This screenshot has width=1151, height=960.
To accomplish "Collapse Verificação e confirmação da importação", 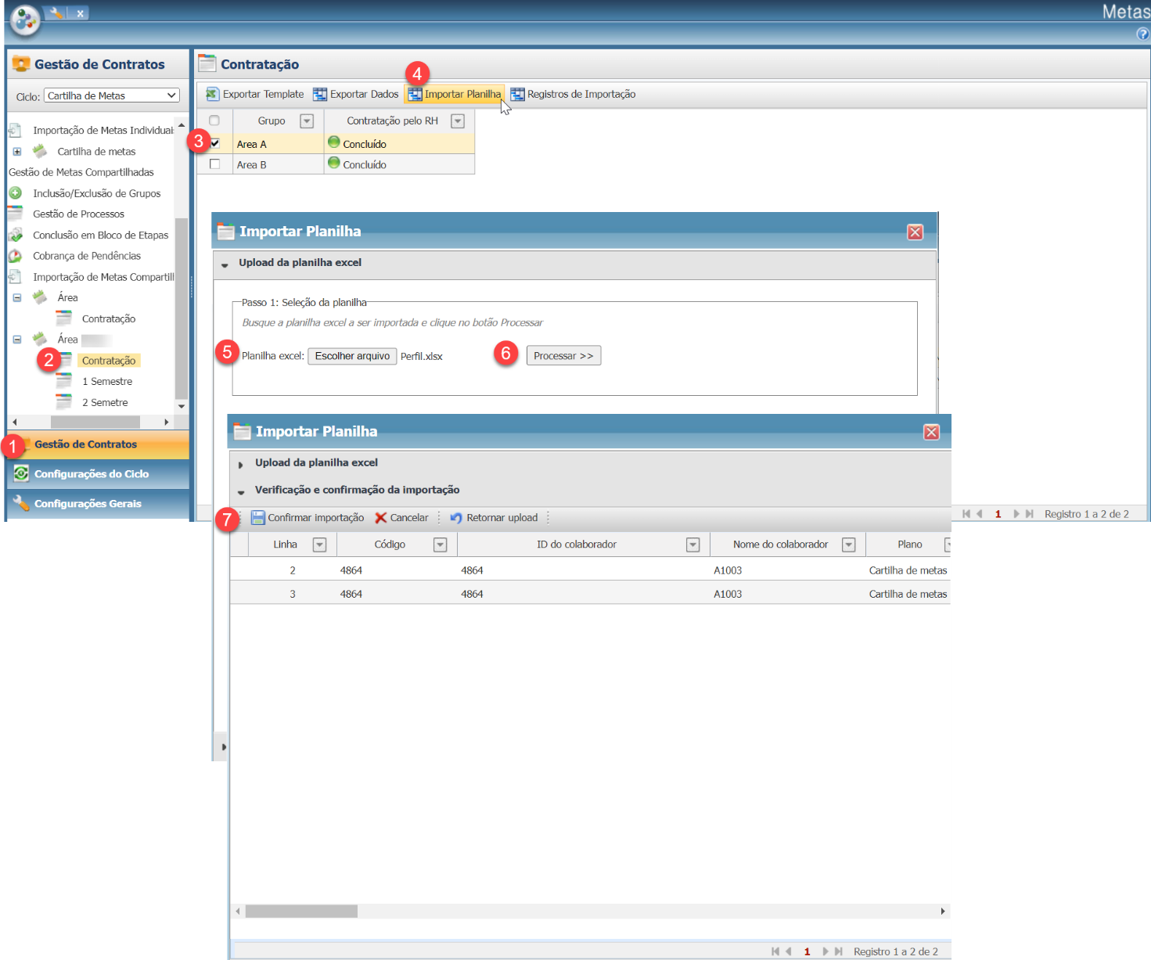I will point(241,492).
